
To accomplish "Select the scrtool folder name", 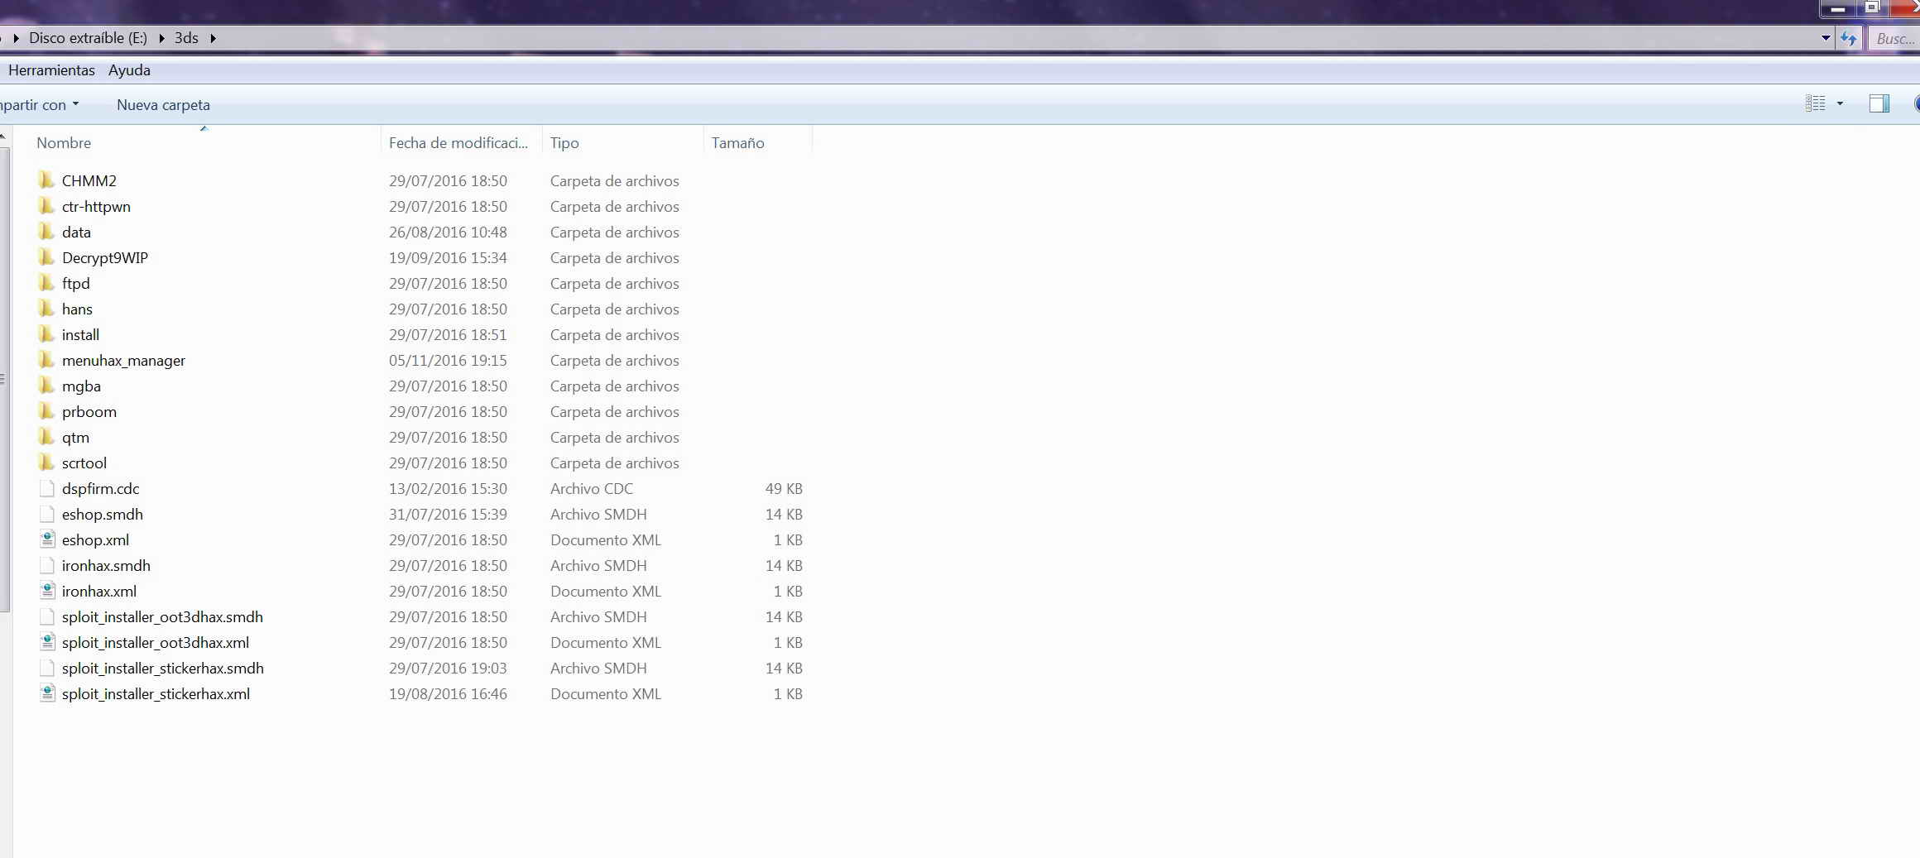I will (x=84, y=463).
